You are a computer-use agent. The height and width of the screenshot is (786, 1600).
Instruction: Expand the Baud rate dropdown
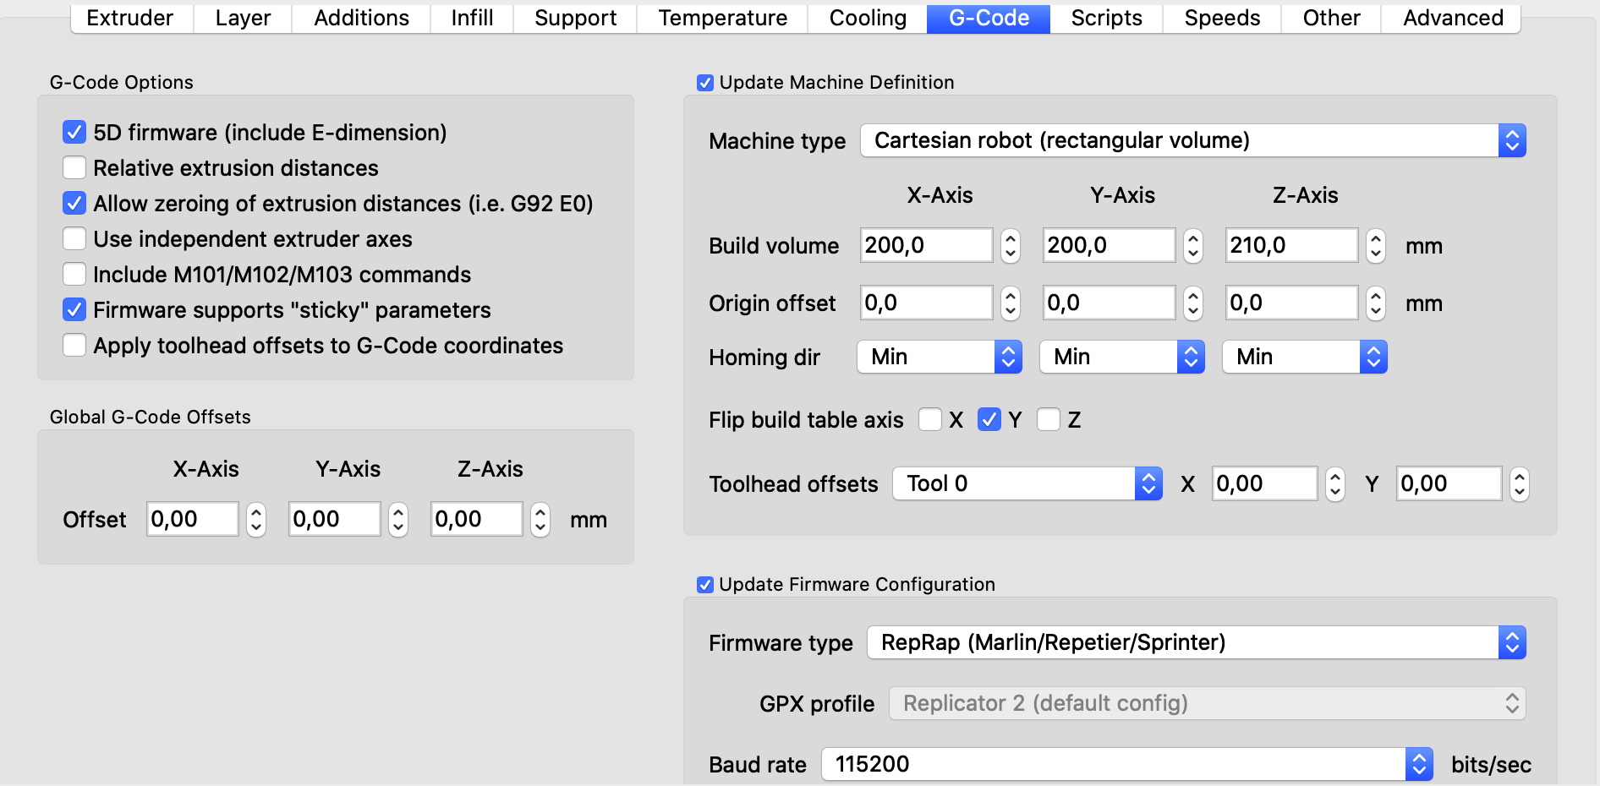(1126, 765)
